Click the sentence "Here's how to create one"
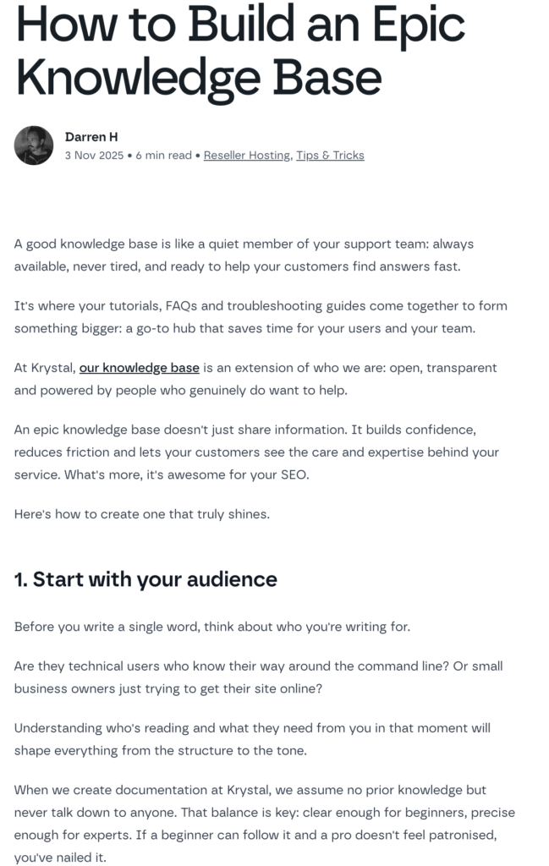The width and height of the screenshot is (549, 866). [142, 514]
